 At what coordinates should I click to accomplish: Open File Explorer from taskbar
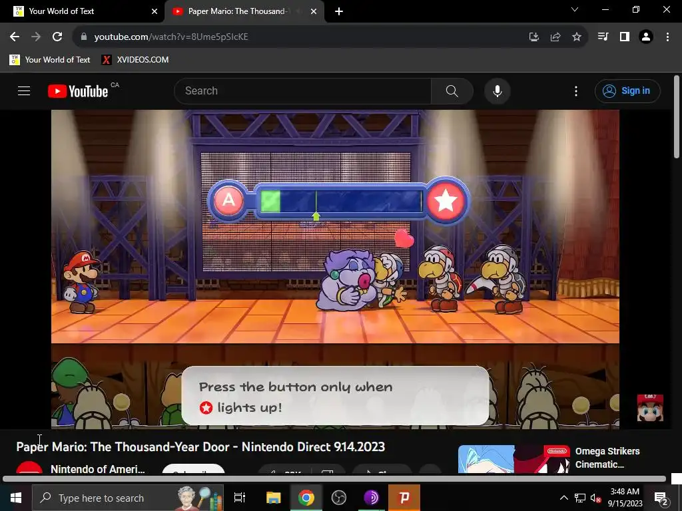(x=273, y=498)
